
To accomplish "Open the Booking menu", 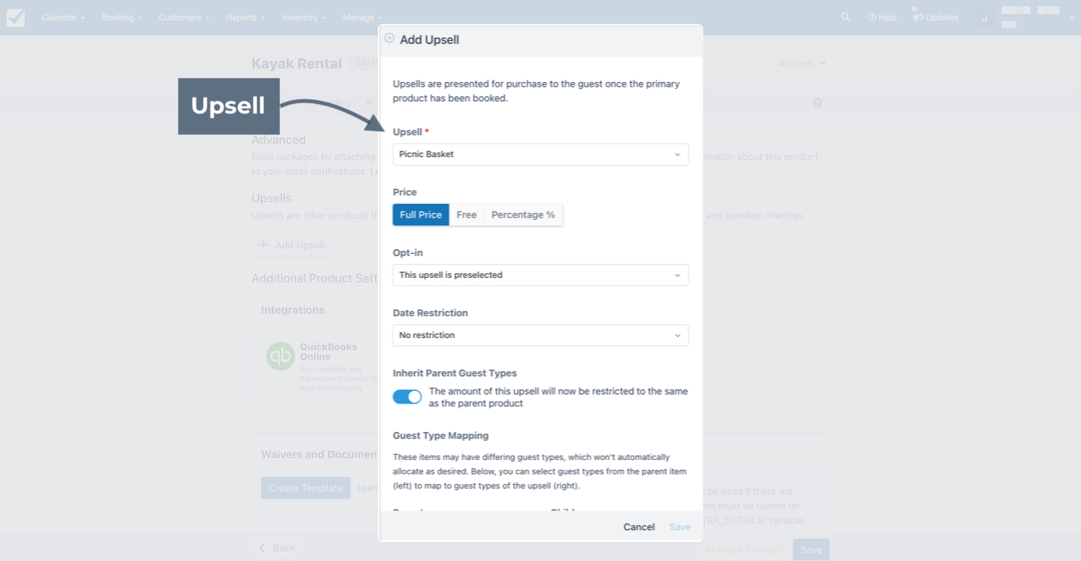I will pos(122,17).
